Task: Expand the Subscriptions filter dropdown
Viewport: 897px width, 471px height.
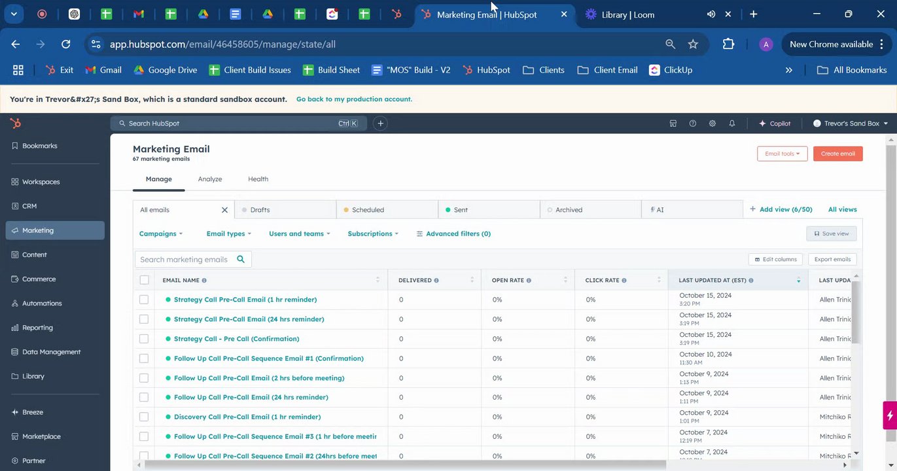Action: 373,234
